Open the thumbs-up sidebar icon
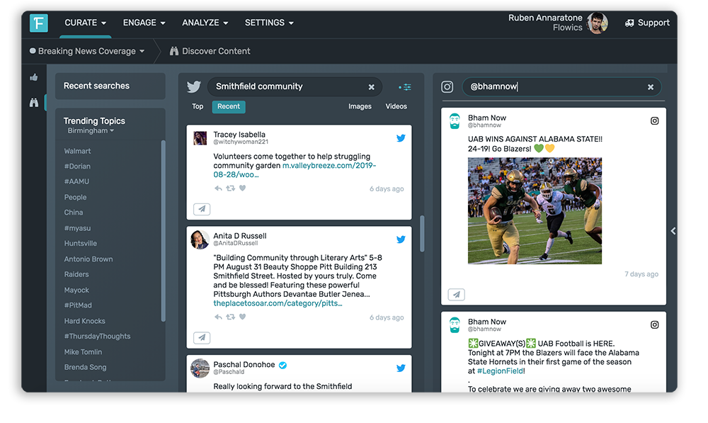708x423 pixels. pyautogui.click(x=34, y=77)
